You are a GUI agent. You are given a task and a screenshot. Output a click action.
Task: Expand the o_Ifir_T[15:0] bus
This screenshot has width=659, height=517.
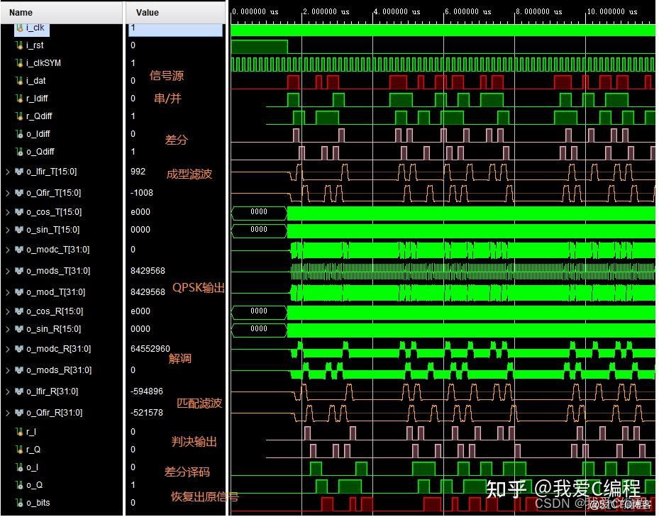[8, 172]
